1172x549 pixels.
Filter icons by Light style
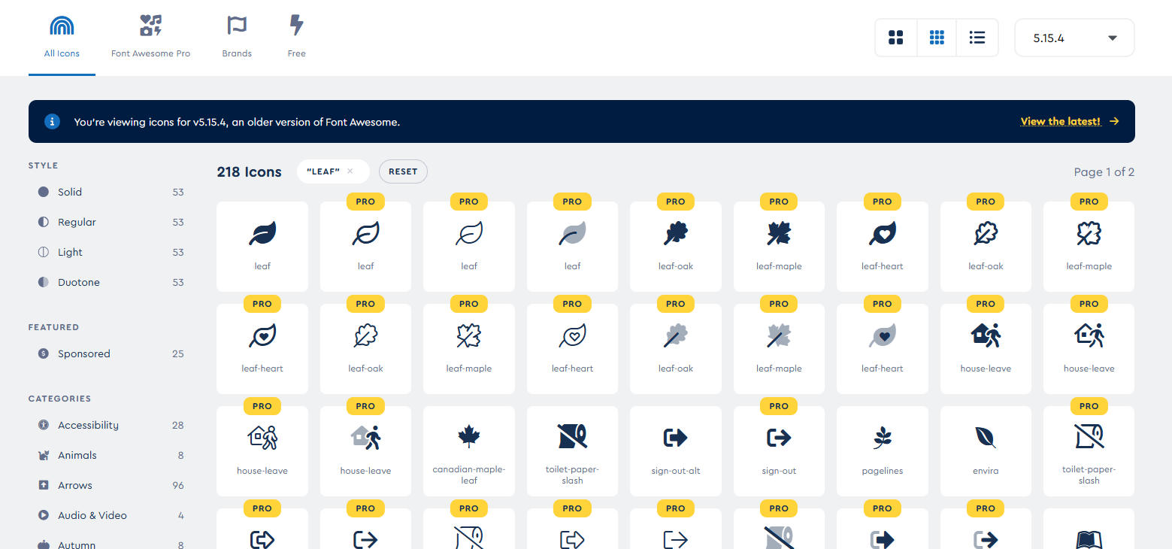pos(111,252)
